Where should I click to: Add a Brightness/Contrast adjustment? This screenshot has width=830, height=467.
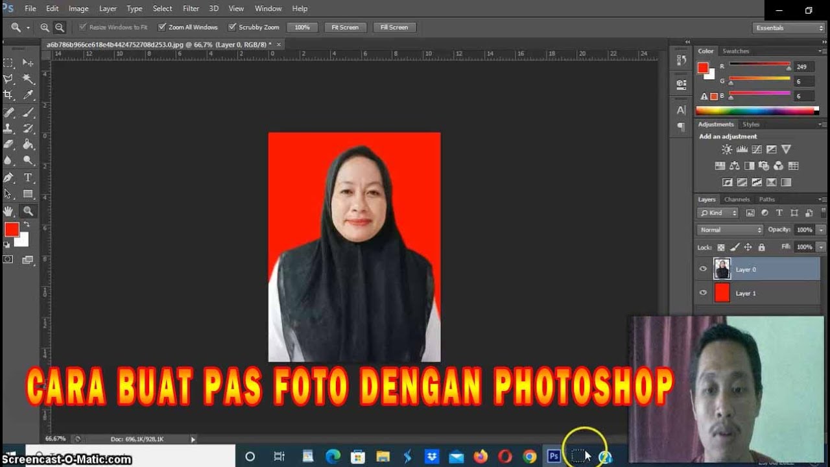(x=727, y=149)
